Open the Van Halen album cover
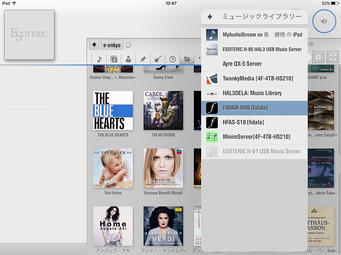 coord(113,168)
